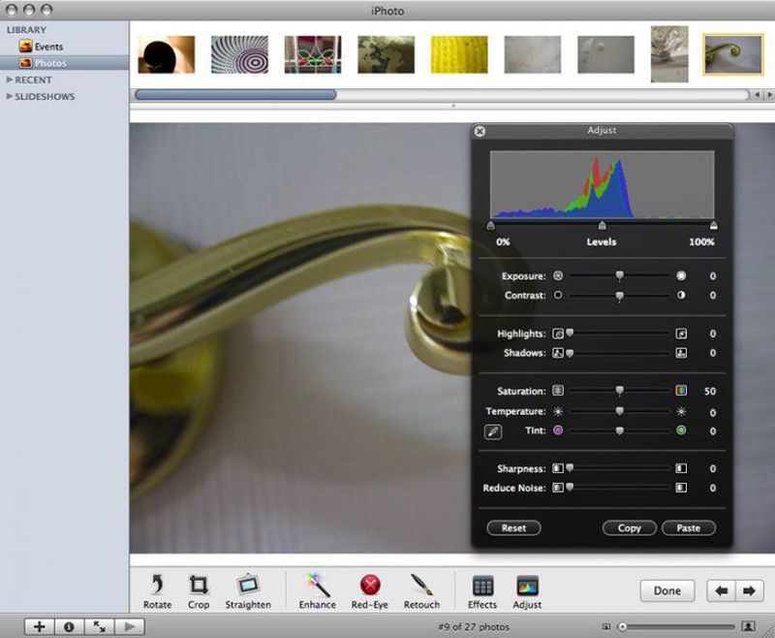Toggle full screen mode button
The image size is (775, 638).
coord(99,627)
